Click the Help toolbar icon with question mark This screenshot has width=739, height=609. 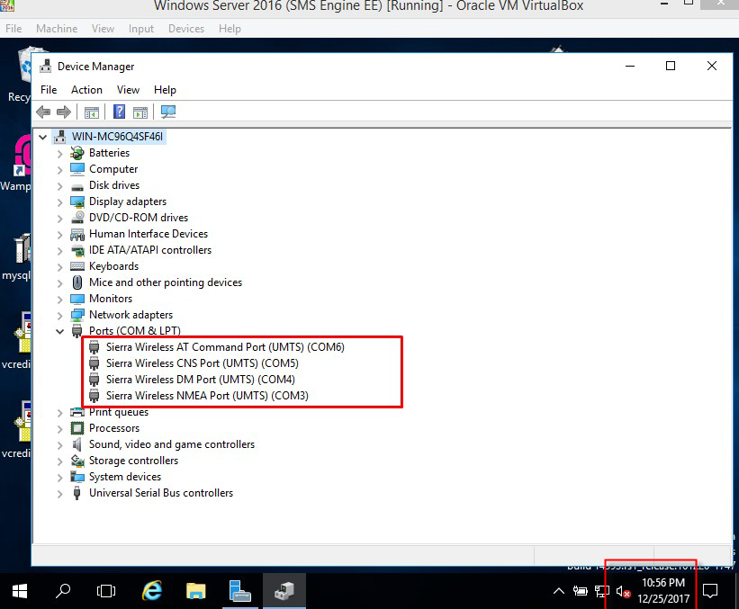click(119, 112)
